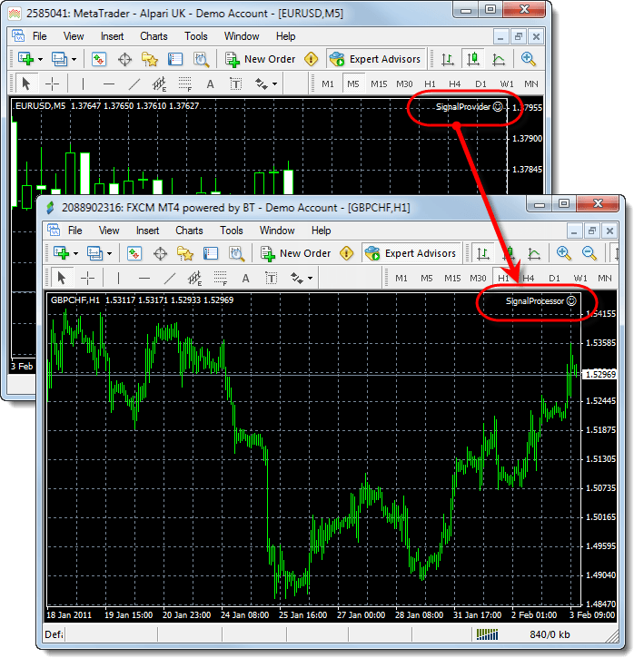Toggle Expert Advisors in FXCM window
Image resolution: width=634 pixels, height=658 pixels.
tap(411, 253)
